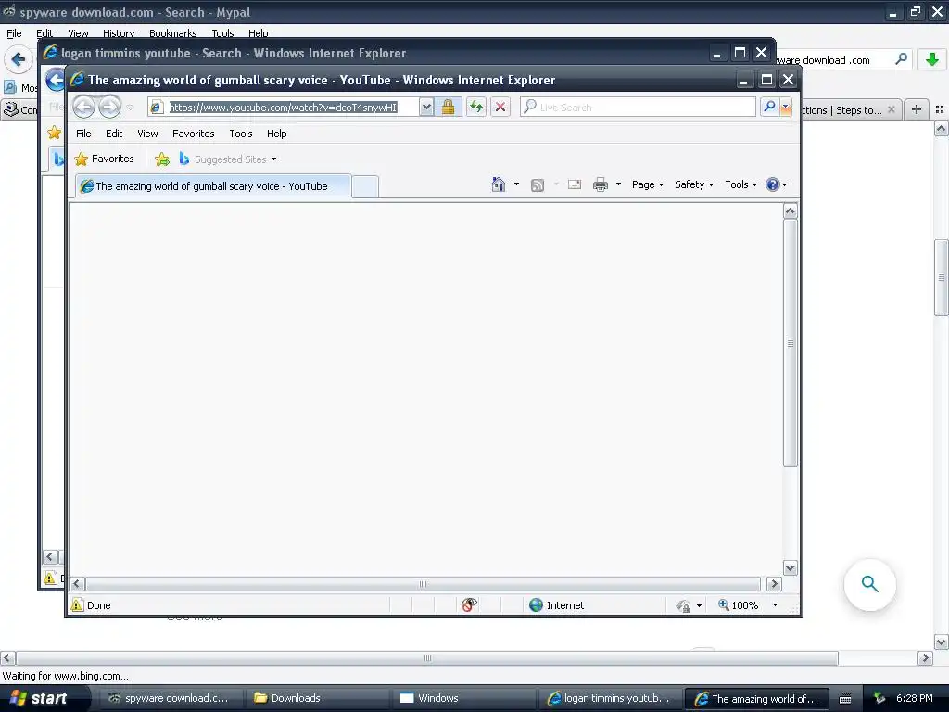Click the RSS feeds icon
This screenshot has height=712, width=949.
537,184
